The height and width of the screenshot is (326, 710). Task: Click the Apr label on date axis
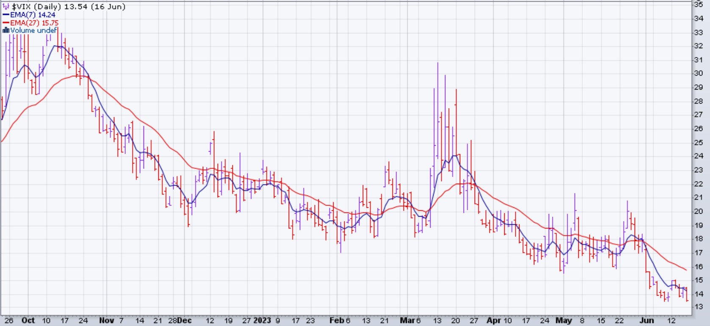494,321
